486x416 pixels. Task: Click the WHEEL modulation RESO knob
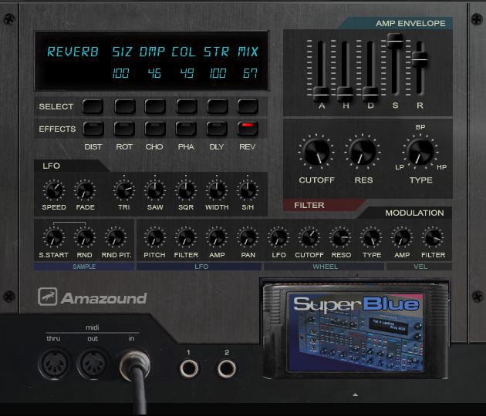pyautogui.click(x=340, y=237)
